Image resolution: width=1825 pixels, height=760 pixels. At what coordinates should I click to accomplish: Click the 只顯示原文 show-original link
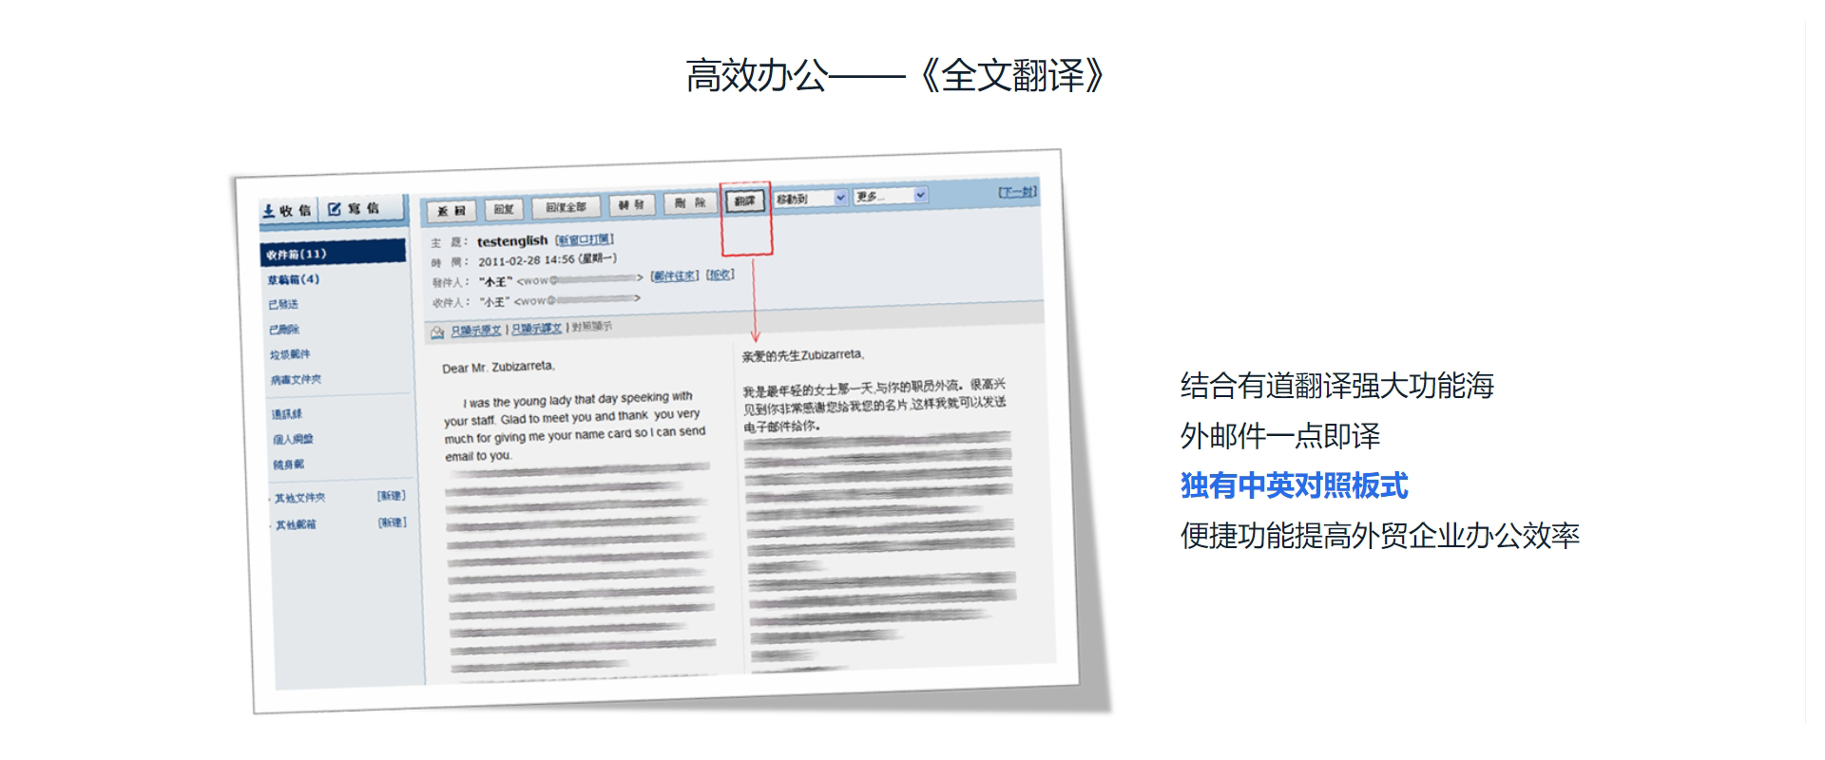coord(475,331)
